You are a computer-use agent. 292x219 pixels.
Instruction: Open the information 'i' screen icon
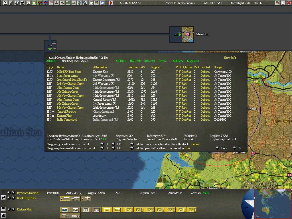point(28,3)
